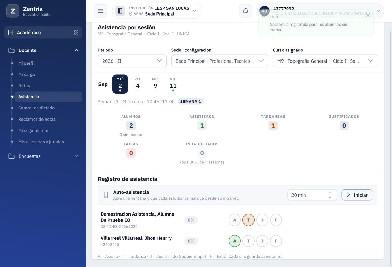392x267 pixels.
Task: Click Iniciar to start auto-asistencia
Action: (x=357, y=195)
